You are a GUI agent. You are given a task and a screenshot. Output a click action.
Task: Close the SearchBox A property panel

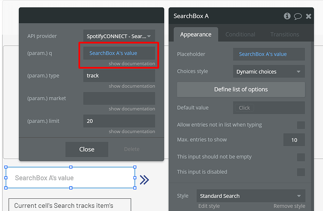coord(308,16)
